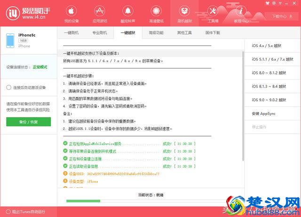Click the iPhone5c device thumbnail icon
Screen dimensions: 301x217
click(x=10, y=40)
